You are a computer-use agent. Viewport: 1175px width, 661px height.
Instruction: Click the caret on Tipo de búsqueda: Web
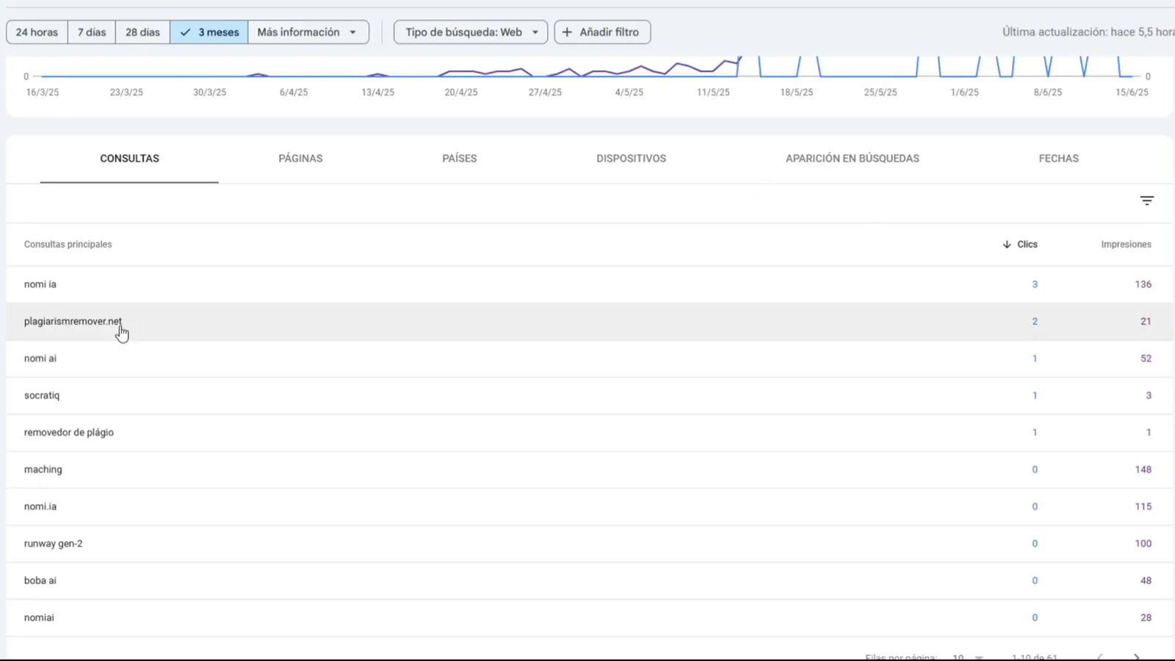point(535,32)
